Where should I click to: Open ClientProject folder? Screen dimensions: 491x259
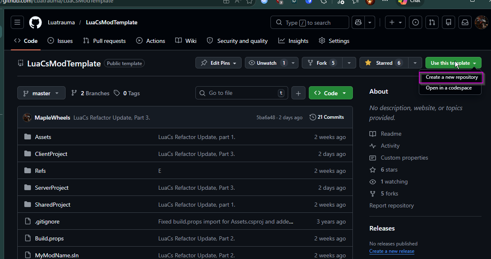(x=51, y=154)
